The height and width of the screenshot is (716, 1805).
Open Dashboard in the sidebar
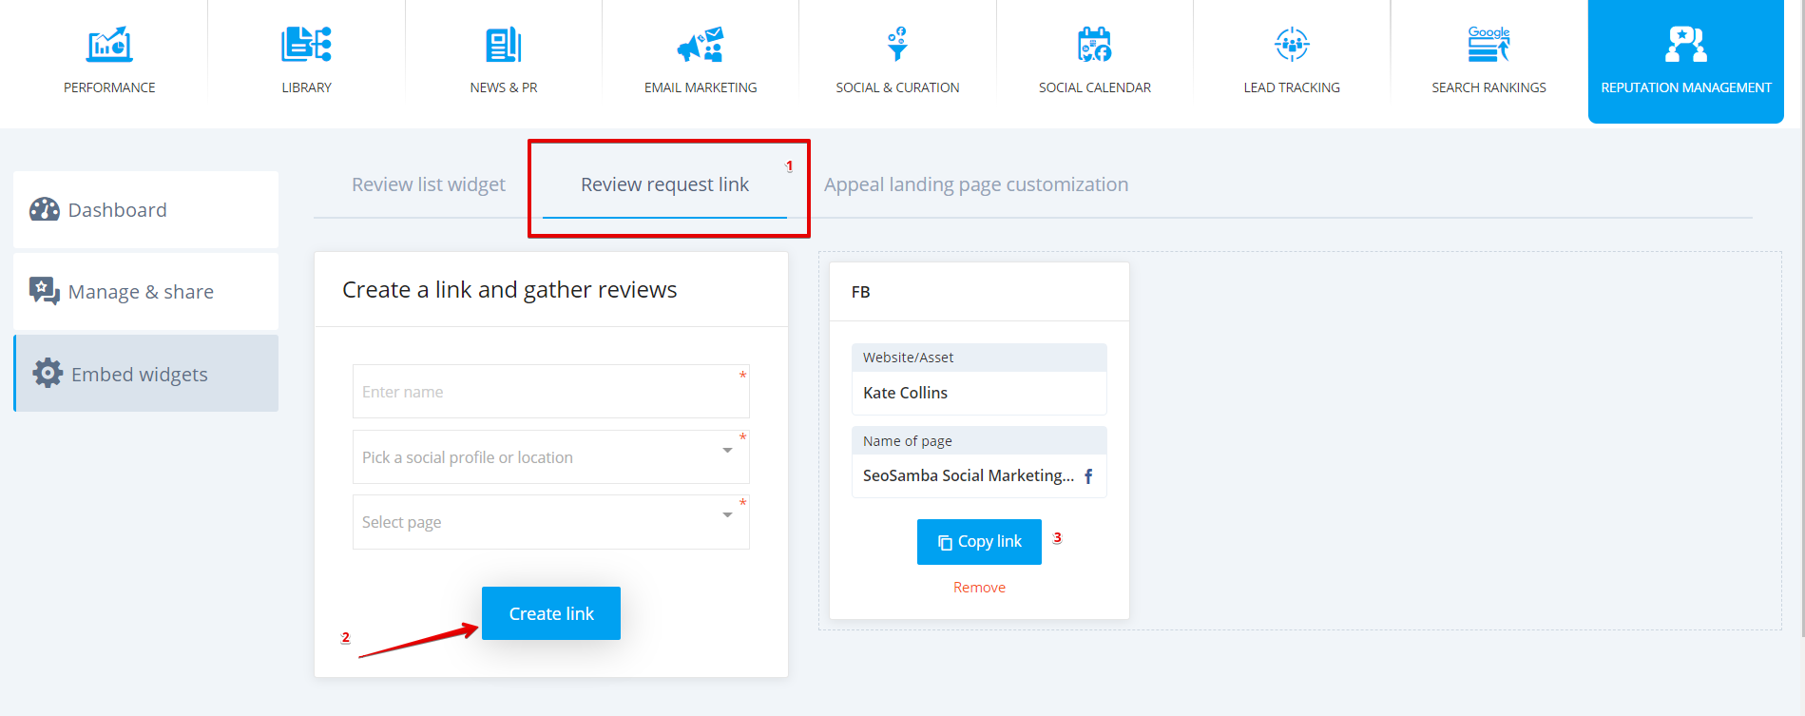coord(145,209)
